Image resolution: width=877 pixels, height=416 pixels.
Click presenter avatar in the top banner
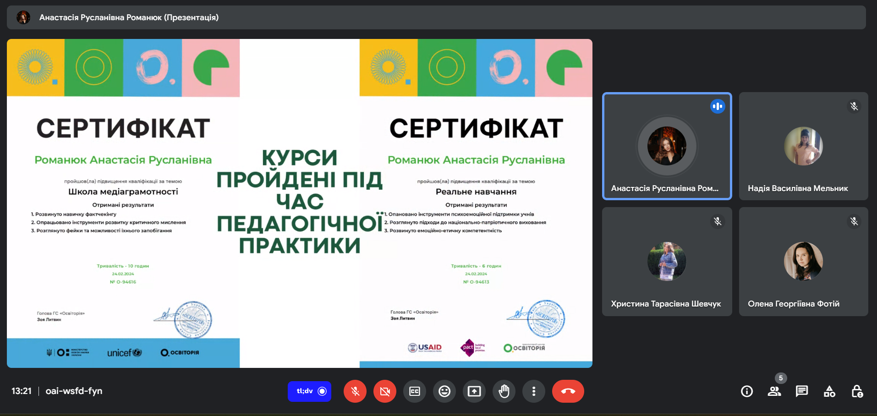point(23,17)
